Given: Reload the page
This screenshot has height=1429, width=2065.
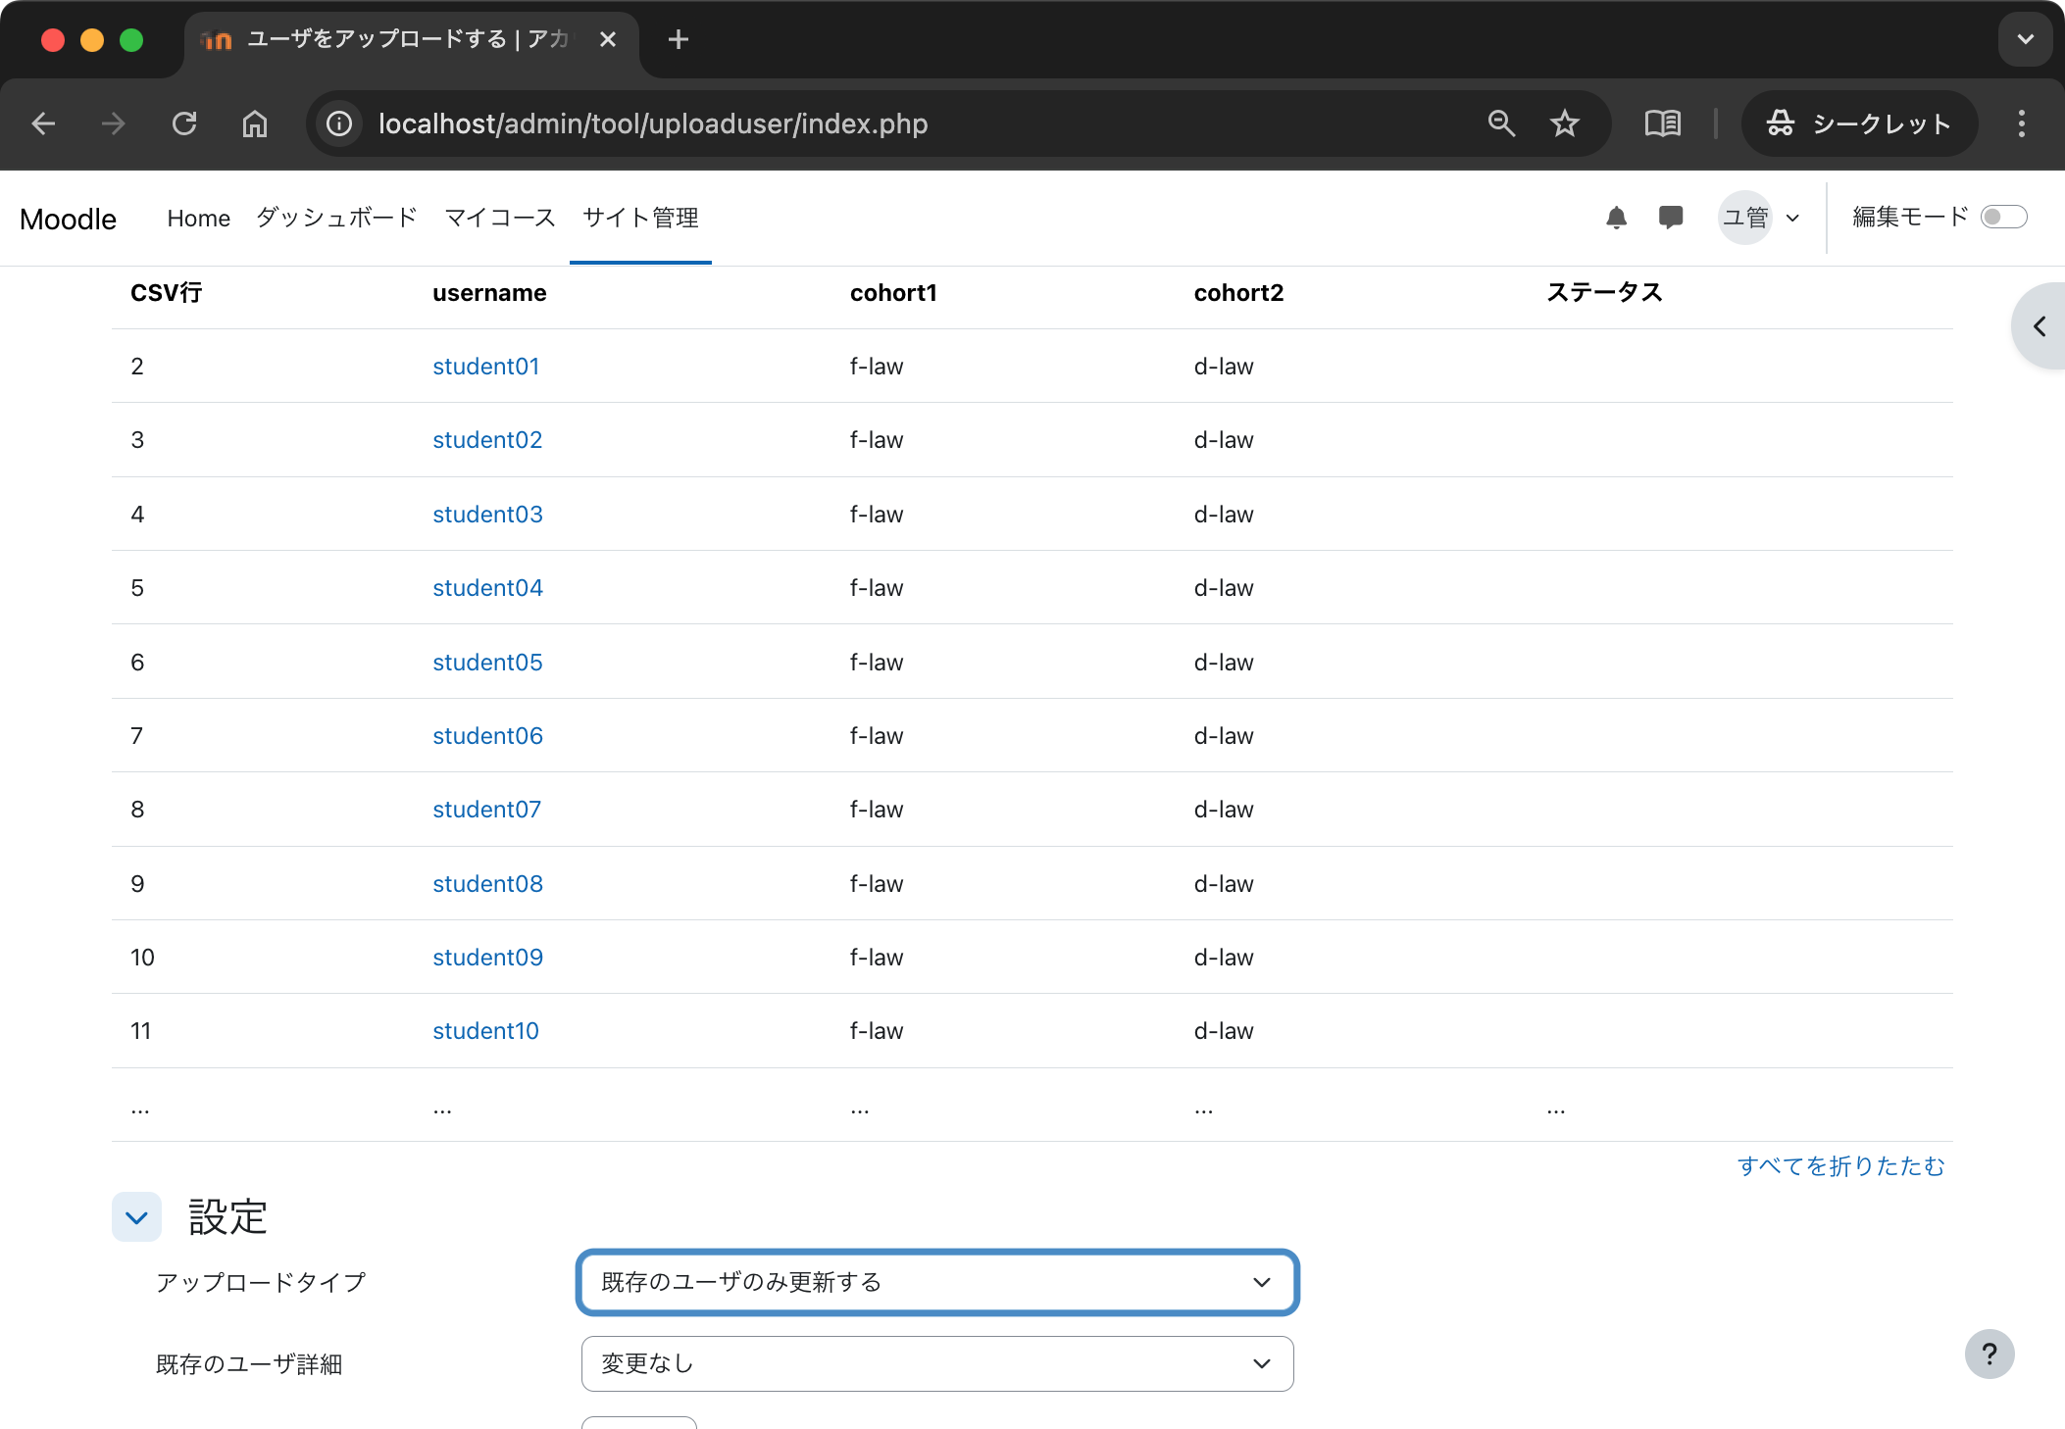Looking at the screenshot, I should (x=185, y=123).
